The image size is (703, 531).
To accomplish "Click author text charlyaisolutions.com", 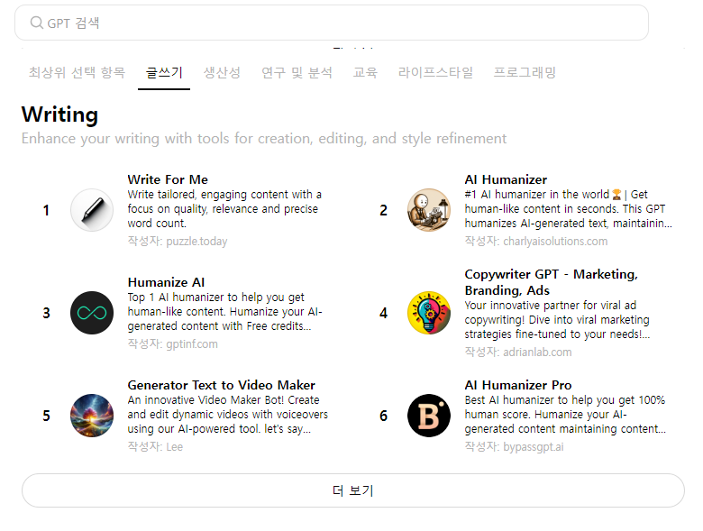I will 555,242.
